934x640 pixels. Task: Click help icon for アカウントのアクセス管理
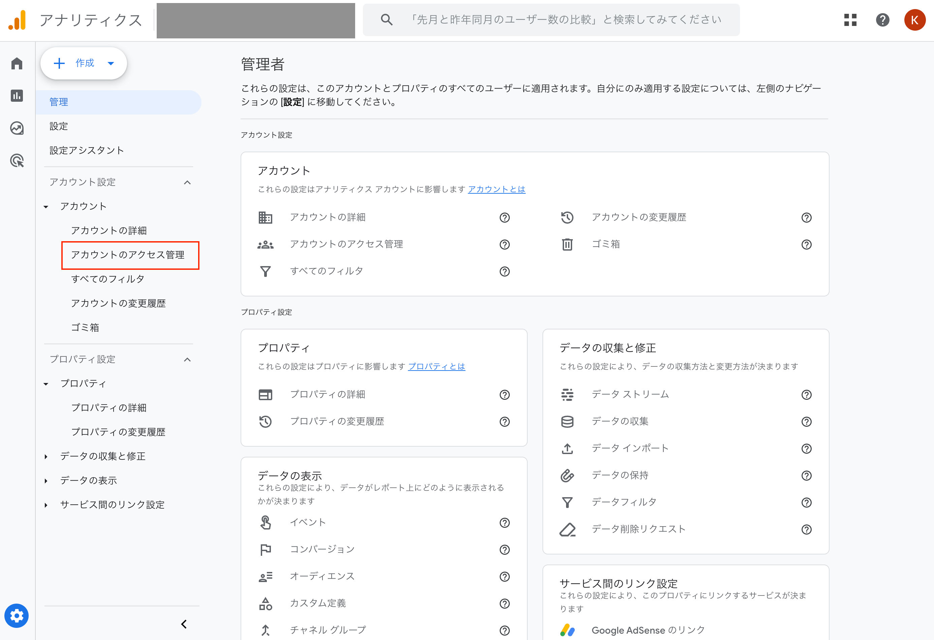coord(504,244)
